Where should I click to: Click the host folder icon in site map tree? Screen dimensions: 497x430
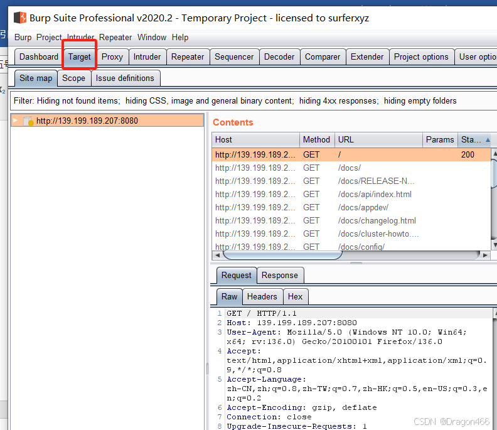click(28, 121)
